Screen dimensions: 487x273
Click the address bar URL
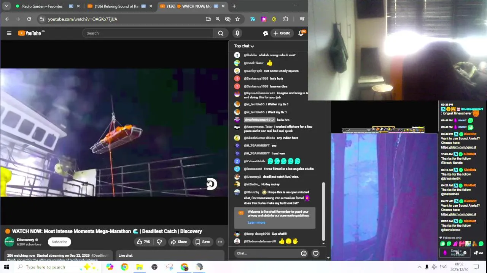83,19
